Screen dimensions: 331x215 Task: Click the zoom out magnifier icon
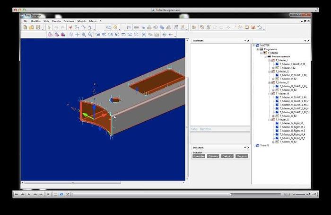[90, 35]
